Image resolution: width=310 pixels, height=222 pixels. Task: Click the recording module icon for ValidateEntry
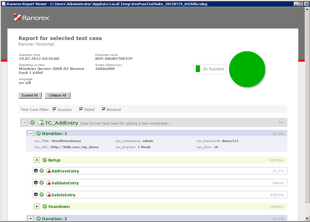(48, 183)
